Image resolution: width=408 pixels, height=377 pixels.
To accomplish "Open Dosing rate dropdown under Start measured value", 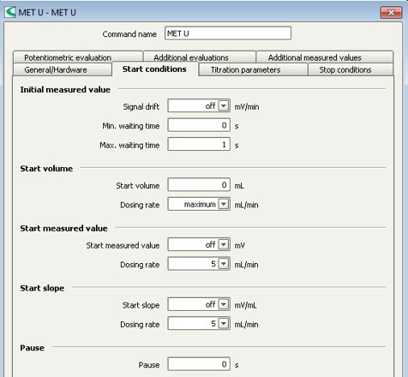I will click(224, 264).
